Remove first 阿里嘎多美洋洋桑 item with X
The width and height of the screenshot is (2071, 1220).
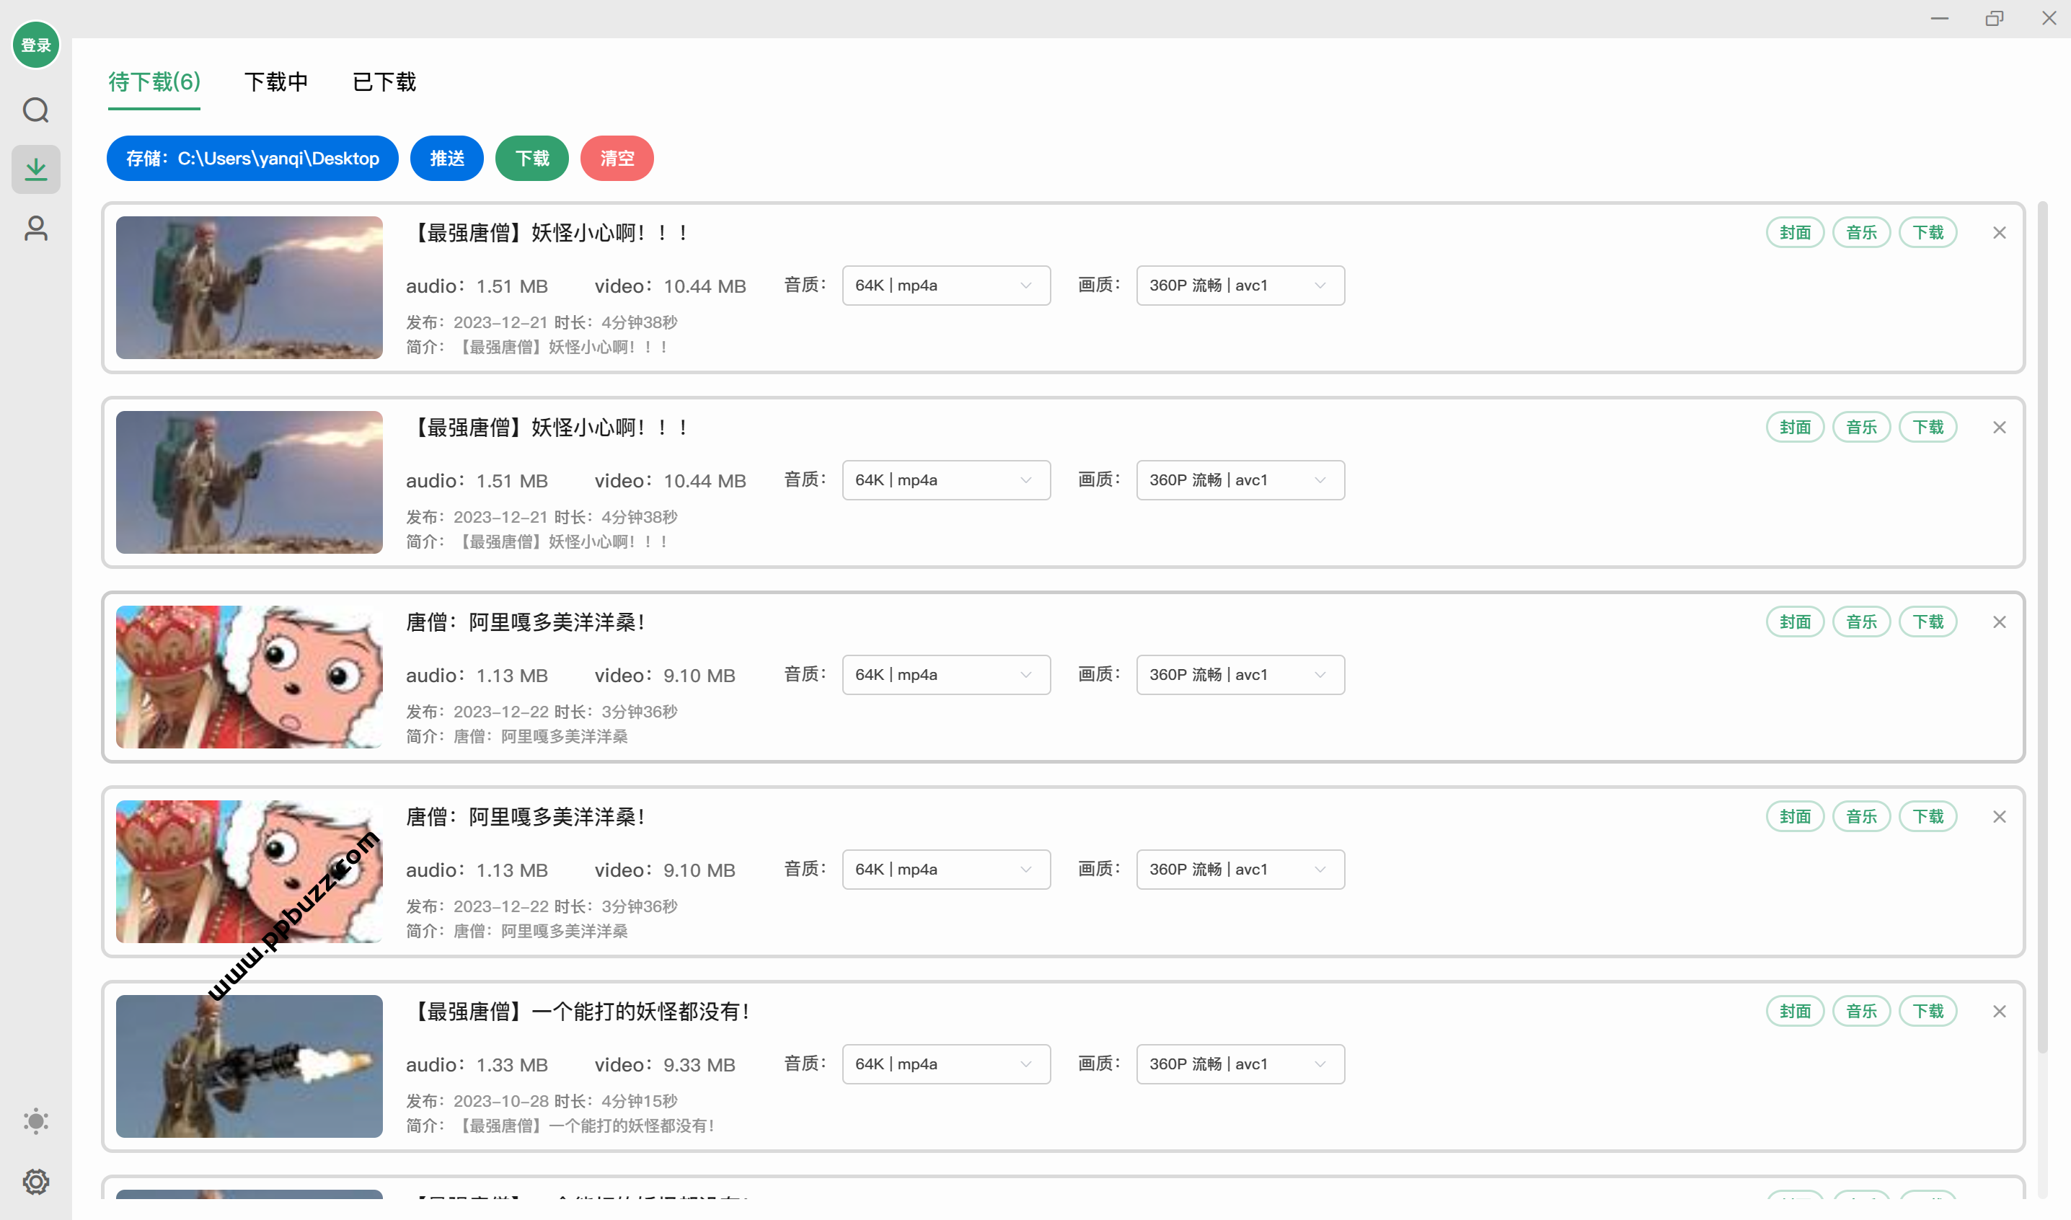click(2000, 622)
